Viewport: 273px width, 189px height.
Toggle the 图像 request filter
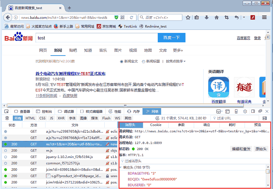click(x=83, y=118)
